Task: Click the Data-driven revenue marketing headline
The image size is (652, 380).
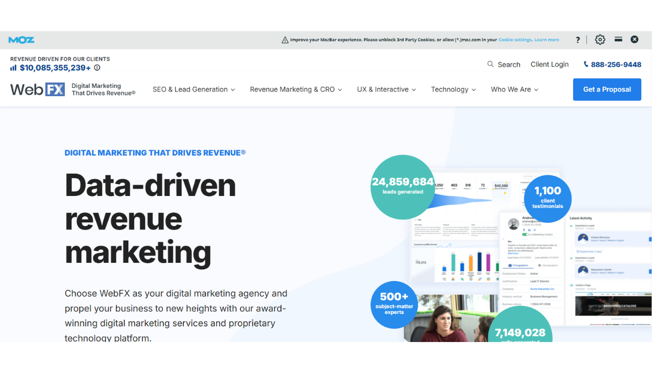Action: tap(151, 219)
